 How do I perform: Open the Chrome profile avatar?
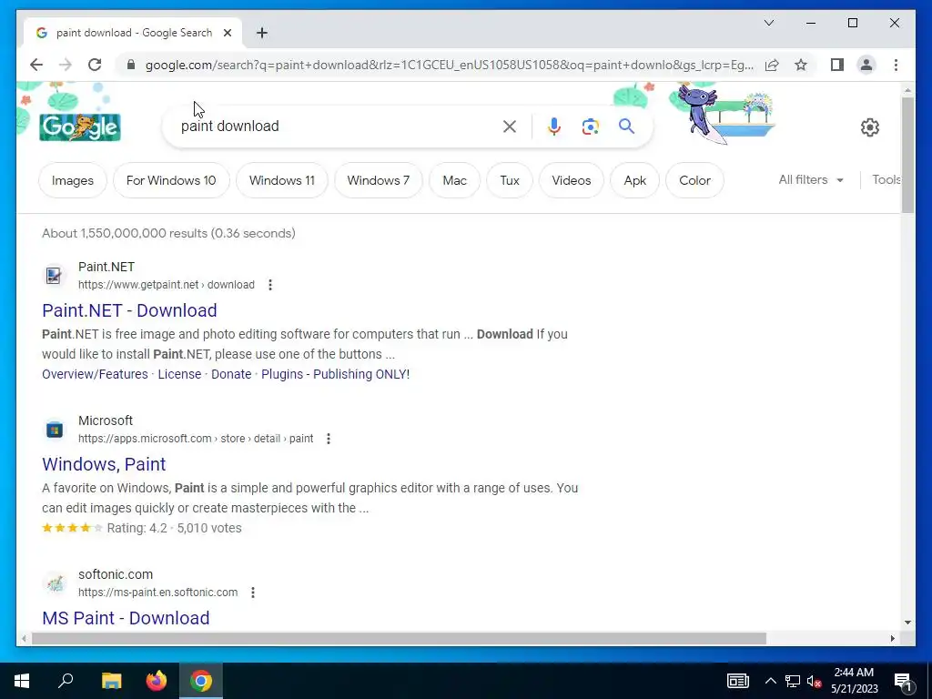point(866,65)
